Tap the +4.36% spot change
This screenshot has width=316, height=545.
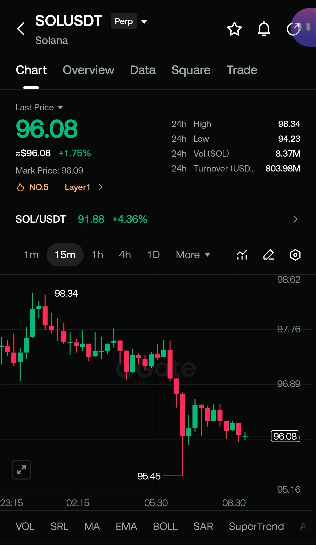click(130, 219)
